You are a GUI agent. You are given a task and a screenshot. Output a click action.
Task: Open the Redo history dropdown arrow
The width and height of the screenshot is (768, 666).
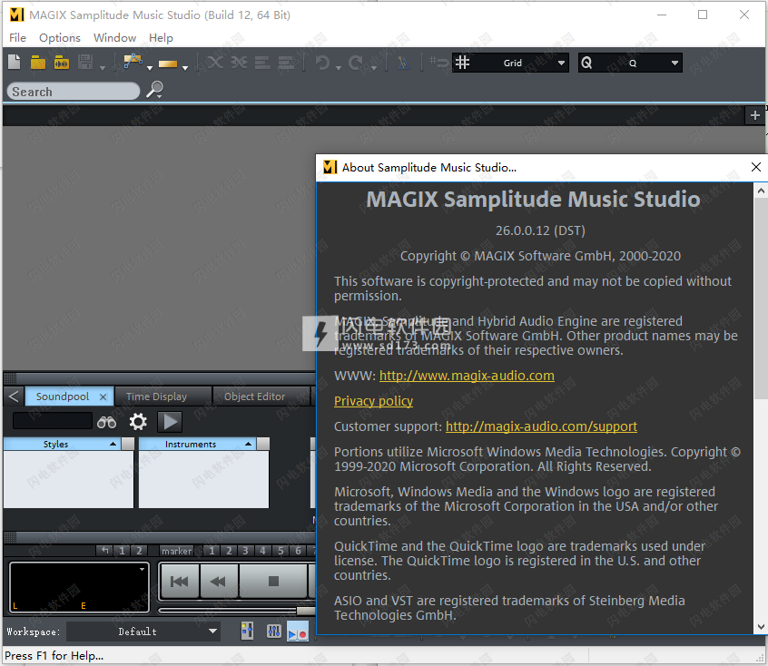pos(374,67)
